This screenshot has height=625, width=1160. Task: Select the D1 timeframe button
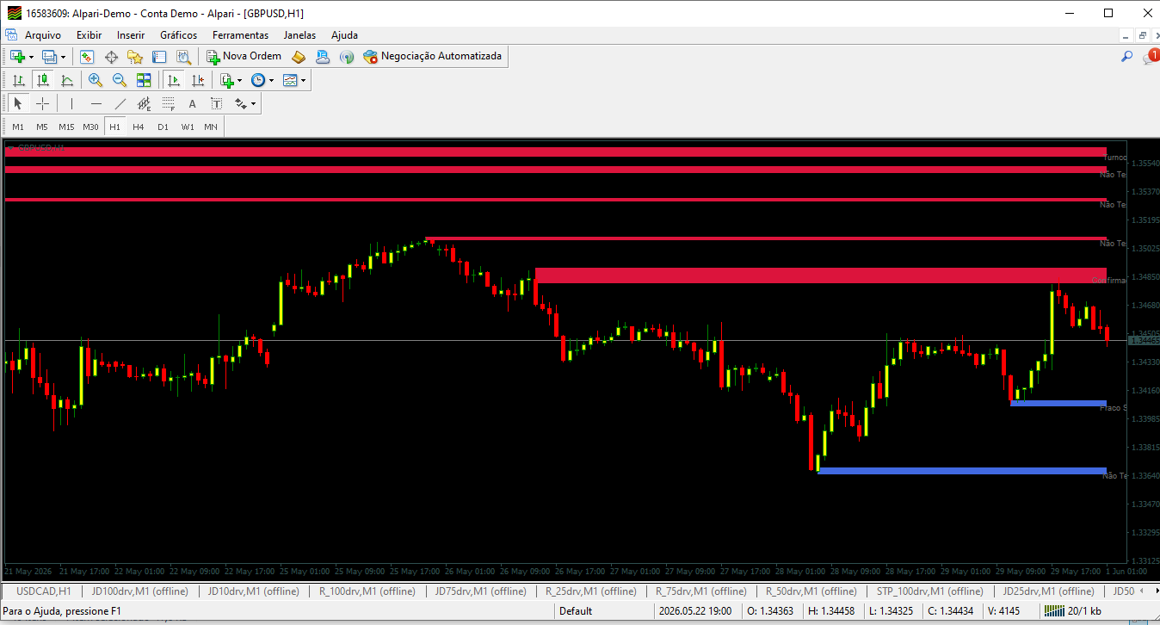tap(163, 127)
